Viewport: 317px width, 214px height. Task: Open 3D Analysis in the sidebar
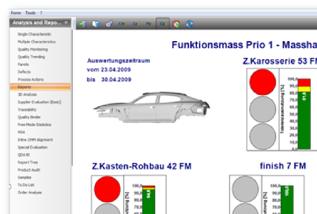coord(27,95)
